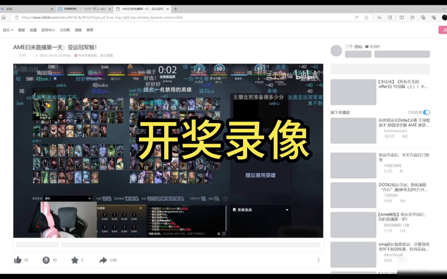Close the AME归来直播 tab
The width and height of the screenshot is (447, 279).
point(168,9)
